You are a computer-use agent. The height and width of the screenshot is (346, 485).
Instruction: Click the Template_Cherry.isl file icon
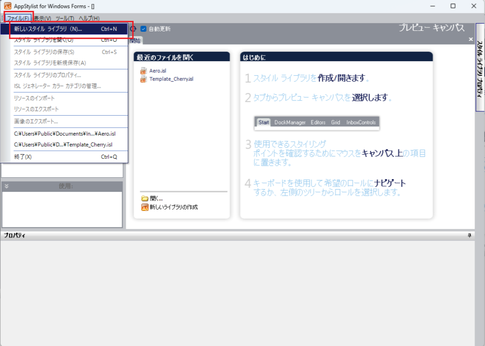(x=144, y=79)
